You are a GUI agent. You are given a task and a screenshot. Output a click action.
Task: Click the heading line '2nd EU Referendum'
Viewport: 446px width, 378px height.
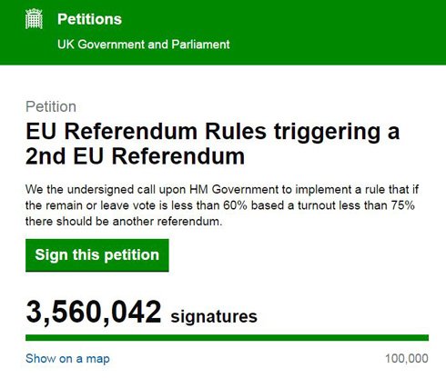click(135, 156)
